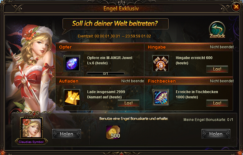This screenshot has height=155, width=243.
Task: Select the Opfer section header
Action: point(100,47)
